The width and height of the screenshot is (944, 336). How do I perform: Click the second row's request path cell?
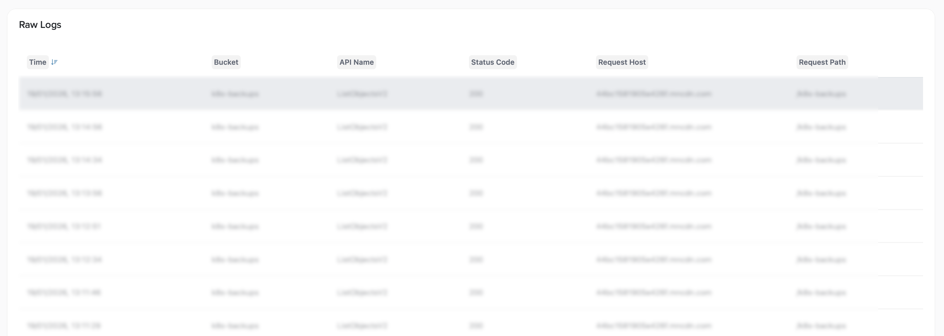pyautogui.click(x=821, y=127)
